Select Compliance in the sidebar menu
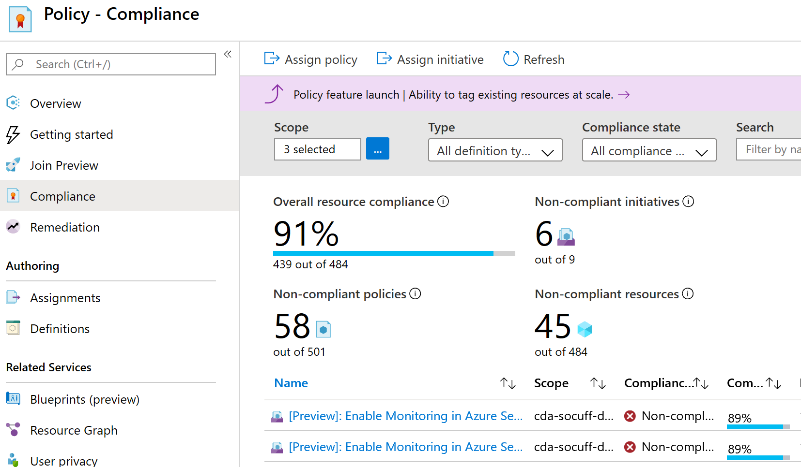Screen dimensions: 801x467 pyautogui.click(x=62, y=196)
